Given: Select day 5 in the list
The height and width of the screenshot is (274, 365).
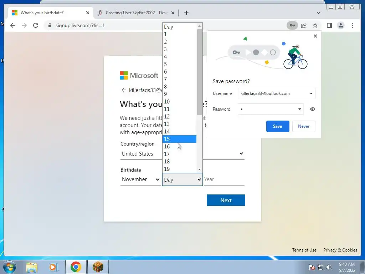Looking at the screenshot, I should (x=180, y=64).
